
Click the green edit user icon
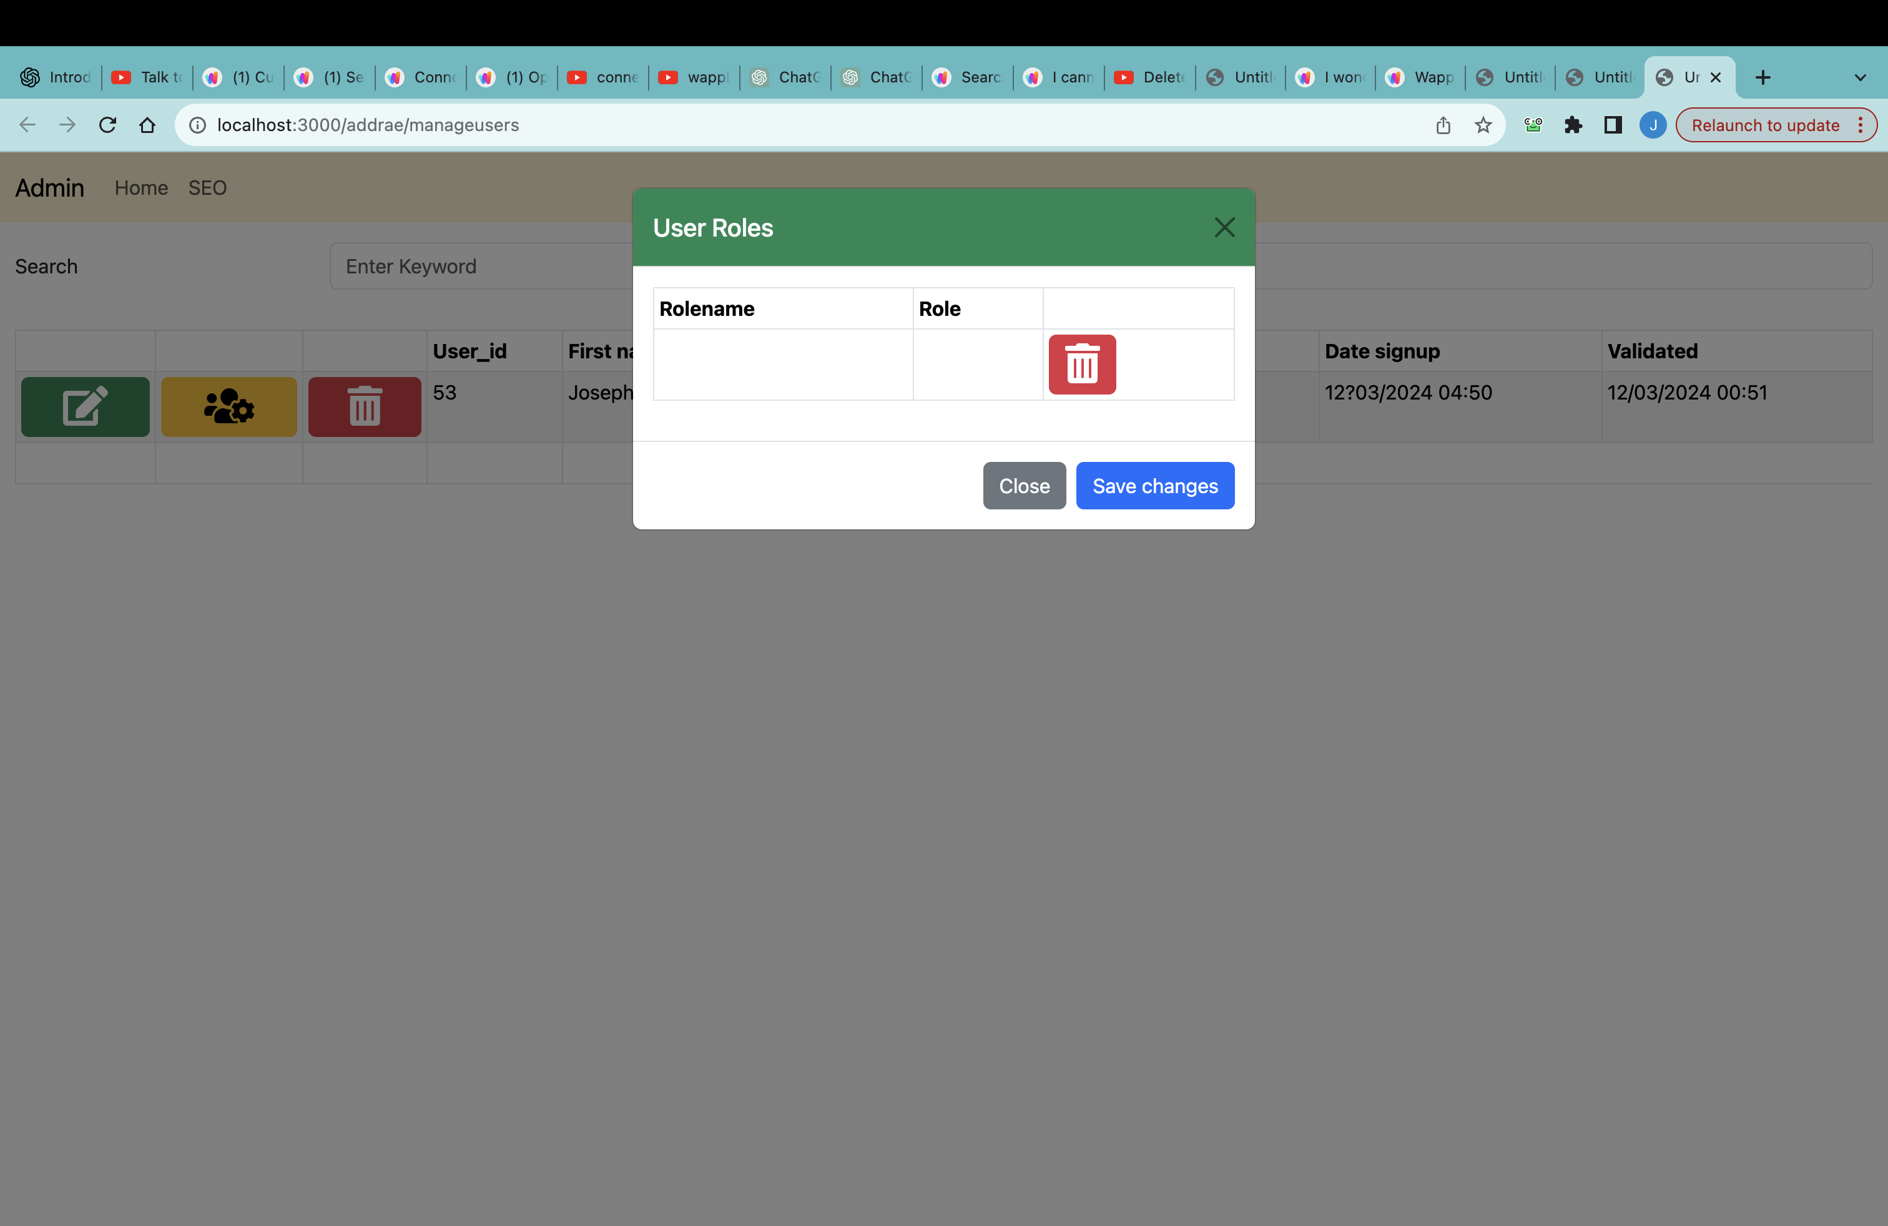pos(85,406)
